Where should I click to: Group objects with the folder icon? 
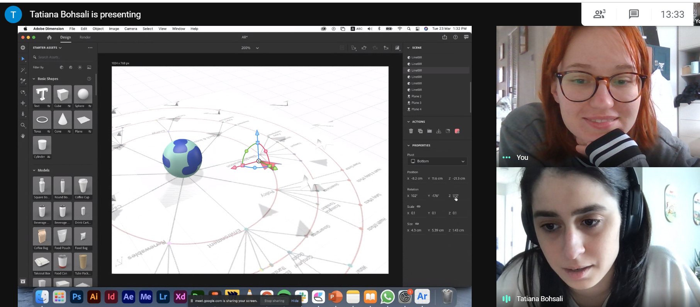(x=429, y=131)
